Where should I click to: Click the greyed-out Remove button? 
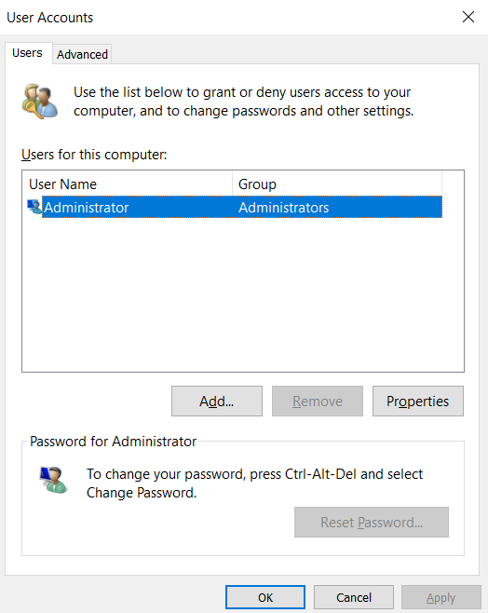[x=318, y=402]
